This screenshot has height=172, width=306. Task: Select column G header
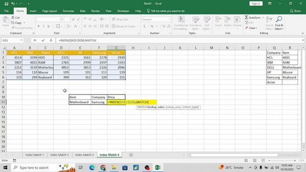point(116,48)
